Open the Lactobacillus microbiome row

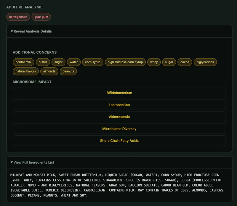(119, 105)
